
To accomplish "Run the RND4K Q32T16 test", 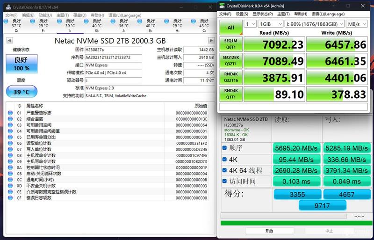I will (231, 77).
